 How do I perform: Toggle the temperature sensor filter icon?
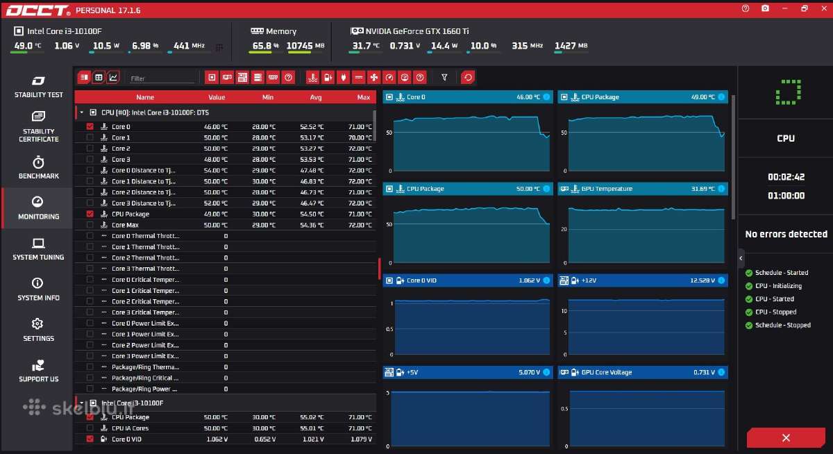click(313, 77)
